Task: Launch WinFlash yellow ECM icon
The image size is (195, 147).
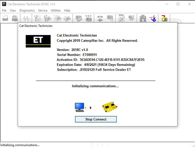Action: 164,18
